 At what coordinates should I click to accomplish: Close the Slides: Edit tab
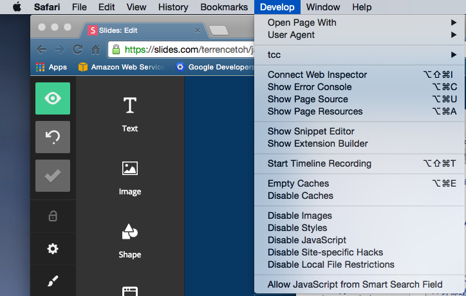pyautogui.click(x=198, y=30)
